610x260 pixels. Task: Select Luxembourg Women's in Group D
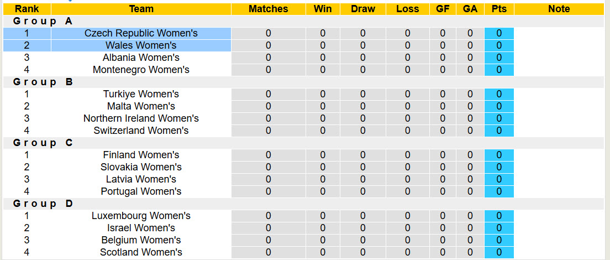click(x=141, y=216)
